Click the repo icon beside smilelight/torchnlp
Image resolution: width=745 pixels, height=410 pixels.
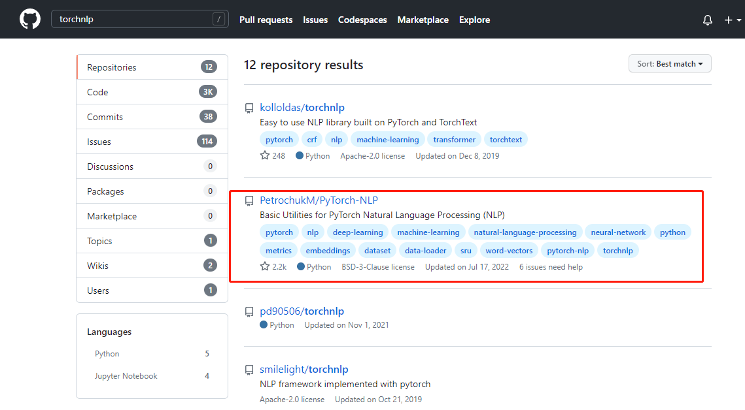point(249,370)
